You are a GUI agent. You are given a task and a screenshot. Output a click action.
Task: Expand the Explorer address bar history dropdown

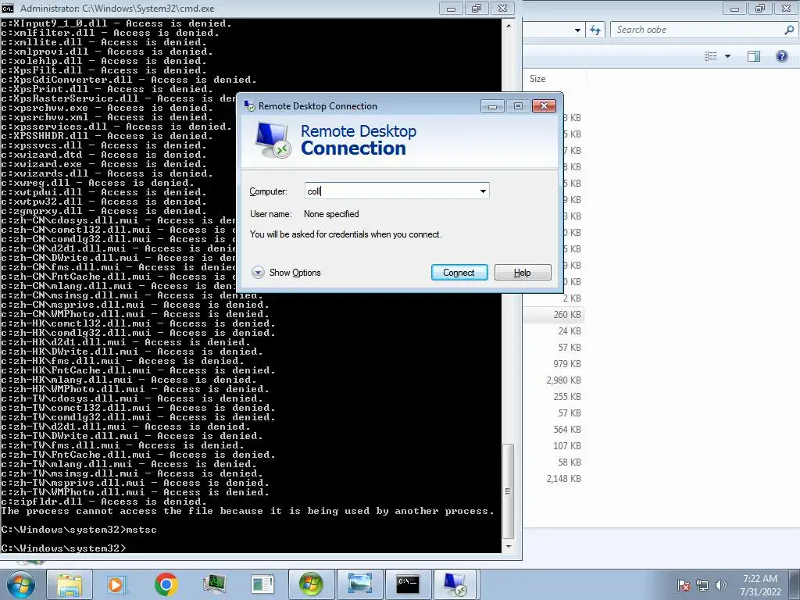[x=577, y=30]
